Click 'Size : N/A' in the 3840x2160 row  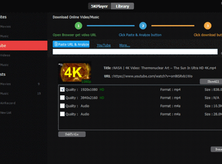click(212, 98)
